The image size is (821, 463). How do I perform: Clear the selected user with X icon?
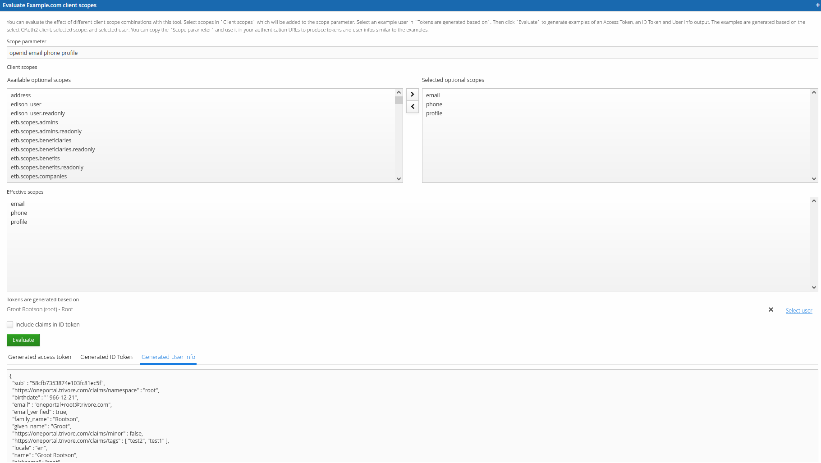[771, 310]
